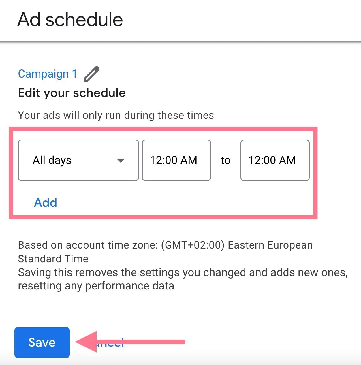Click the 'Saving this removes the settings' notice
The image size is (361, 365).
point(183,272)
